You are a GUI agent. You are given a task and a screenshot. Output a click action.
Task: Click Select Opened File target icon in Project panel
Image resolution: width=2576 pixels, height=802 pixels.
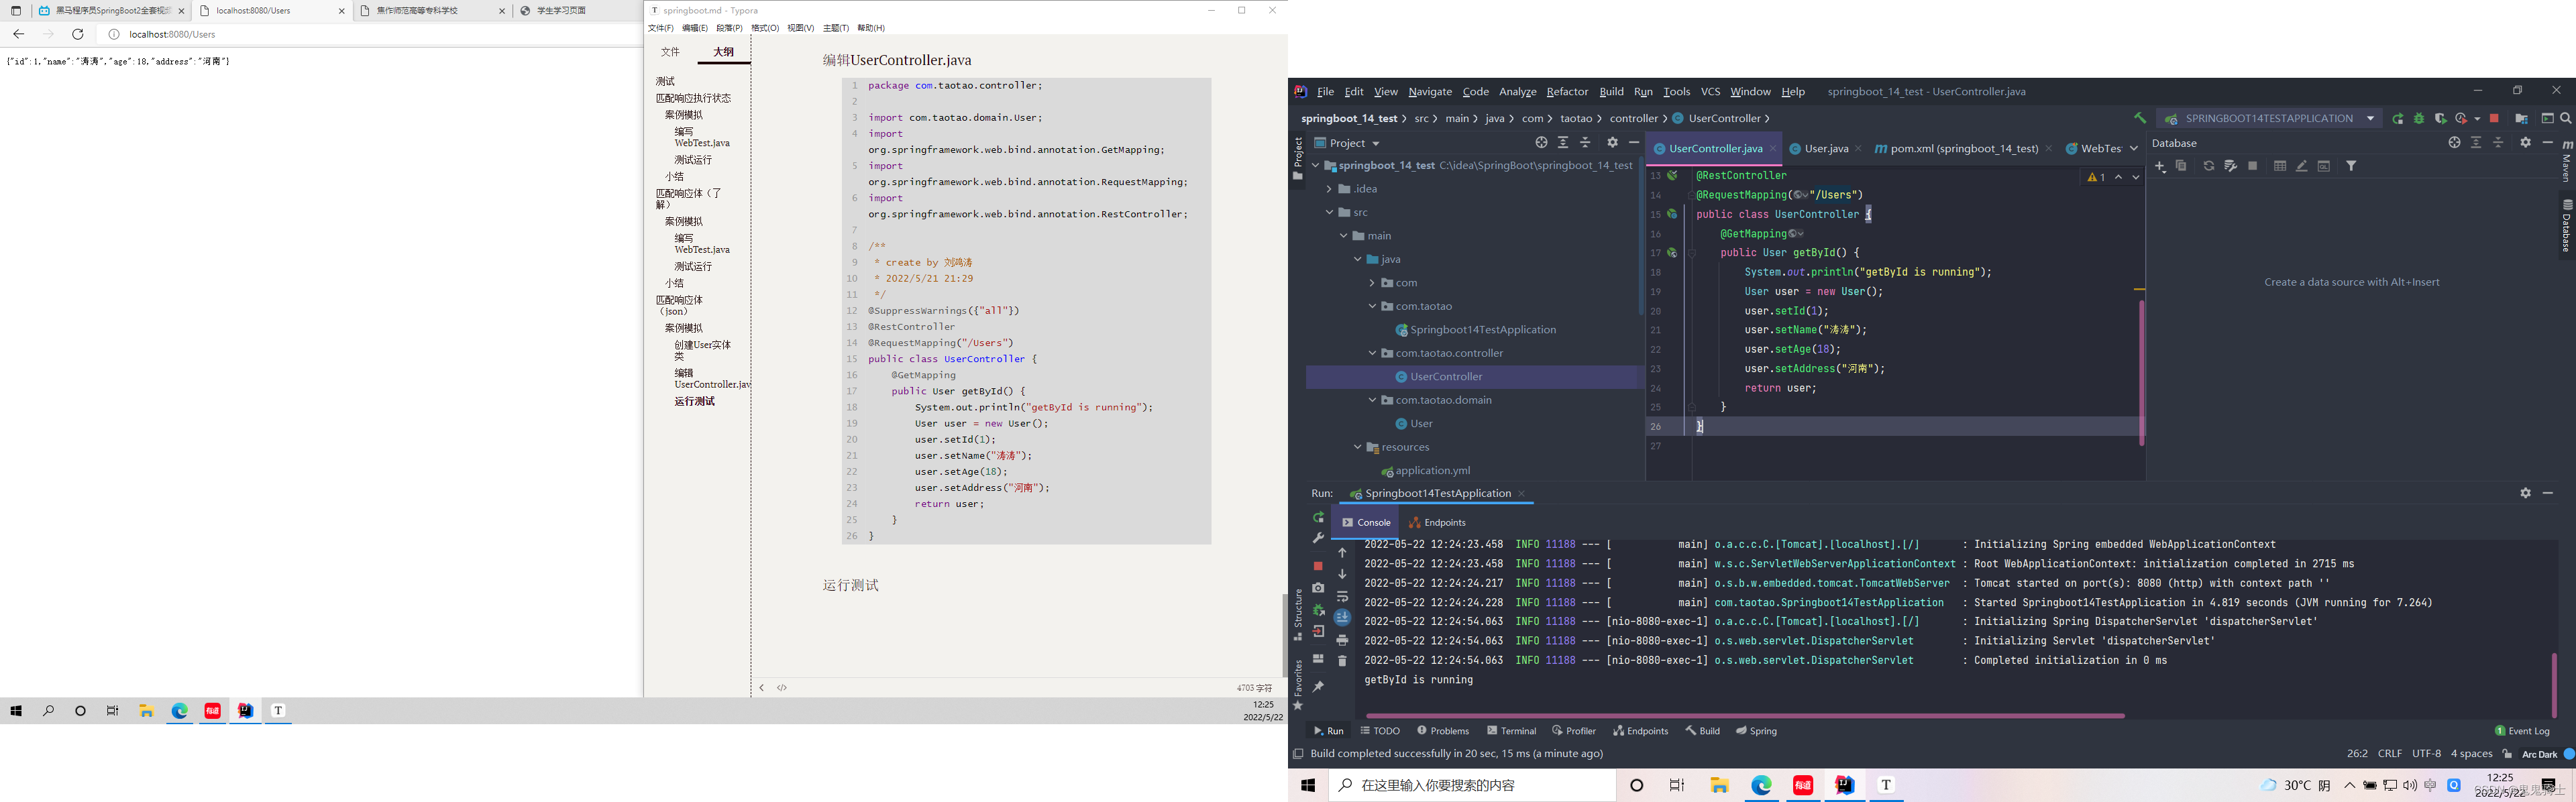(x=1541, y=143)
